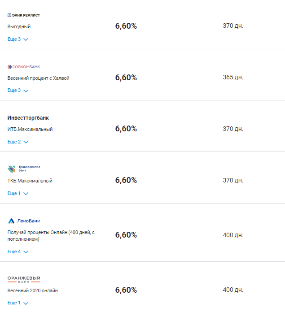Click the ТрансКапиталБанк logo
The image size is (285, 312).
24,169
